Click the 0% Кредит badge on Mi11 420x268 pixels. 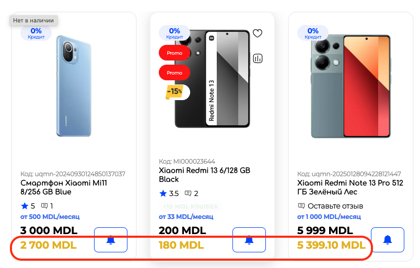pyautogui.click(x=36, y=33)
